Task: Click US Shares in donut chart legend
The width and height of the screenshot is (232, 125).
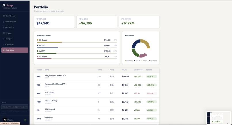Action: coord(153,61)
